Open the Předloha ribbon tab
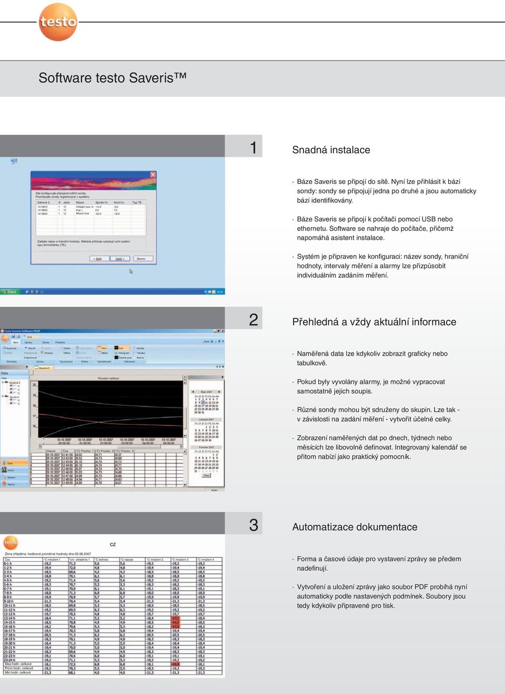 [60, 343]
